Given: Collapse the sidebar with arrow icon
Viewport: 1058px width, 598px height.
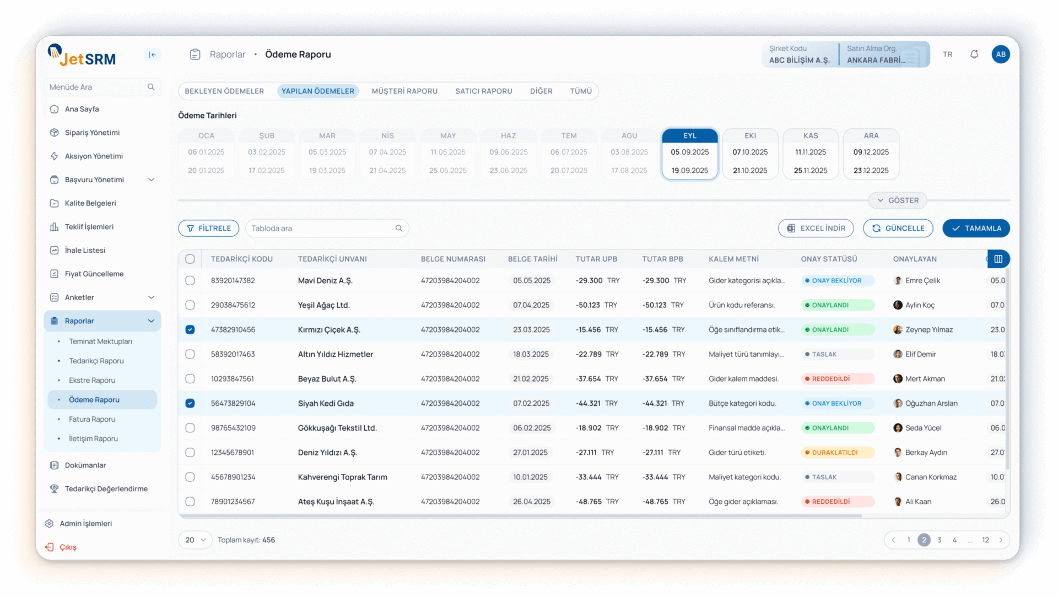Looking at the screenshot, I should point(152,55).
